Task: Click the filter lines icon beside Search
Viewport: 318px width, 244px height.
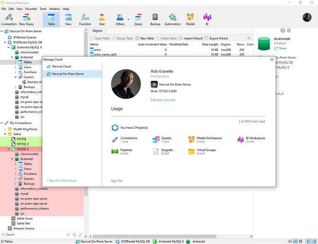Action: [68, 235]
